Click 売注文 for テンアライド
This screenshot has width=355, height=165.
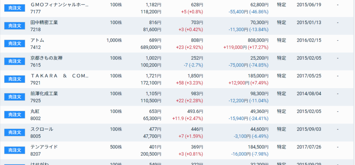click(x=15, y=150)
